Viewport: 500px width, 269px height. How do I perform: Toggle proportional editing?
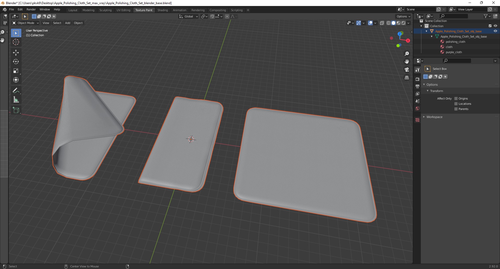point(227,16)
